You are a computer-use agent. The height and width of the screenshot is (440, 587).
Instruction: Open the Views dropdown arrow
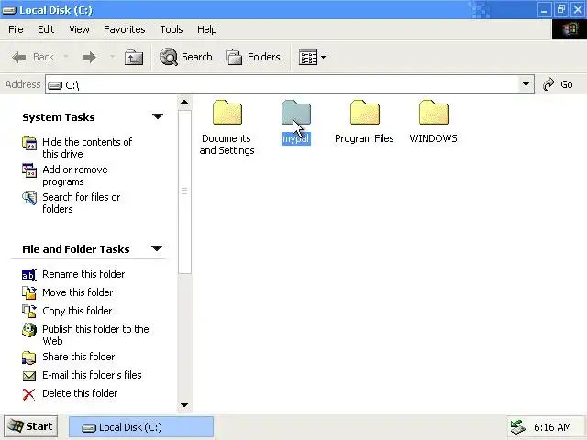324,57
